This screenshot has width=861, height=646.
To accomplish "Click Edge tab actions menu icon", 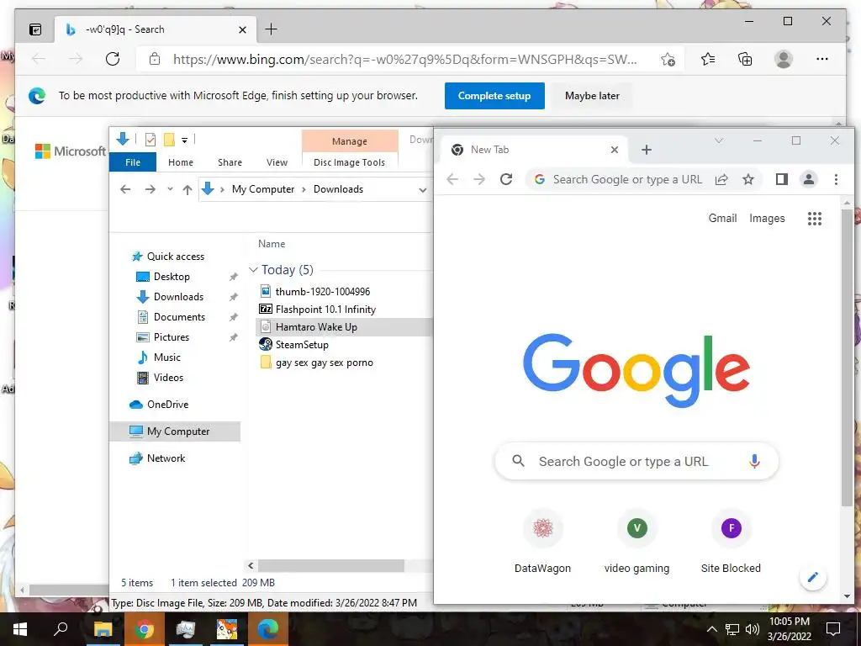I will (x=35, y=29).
